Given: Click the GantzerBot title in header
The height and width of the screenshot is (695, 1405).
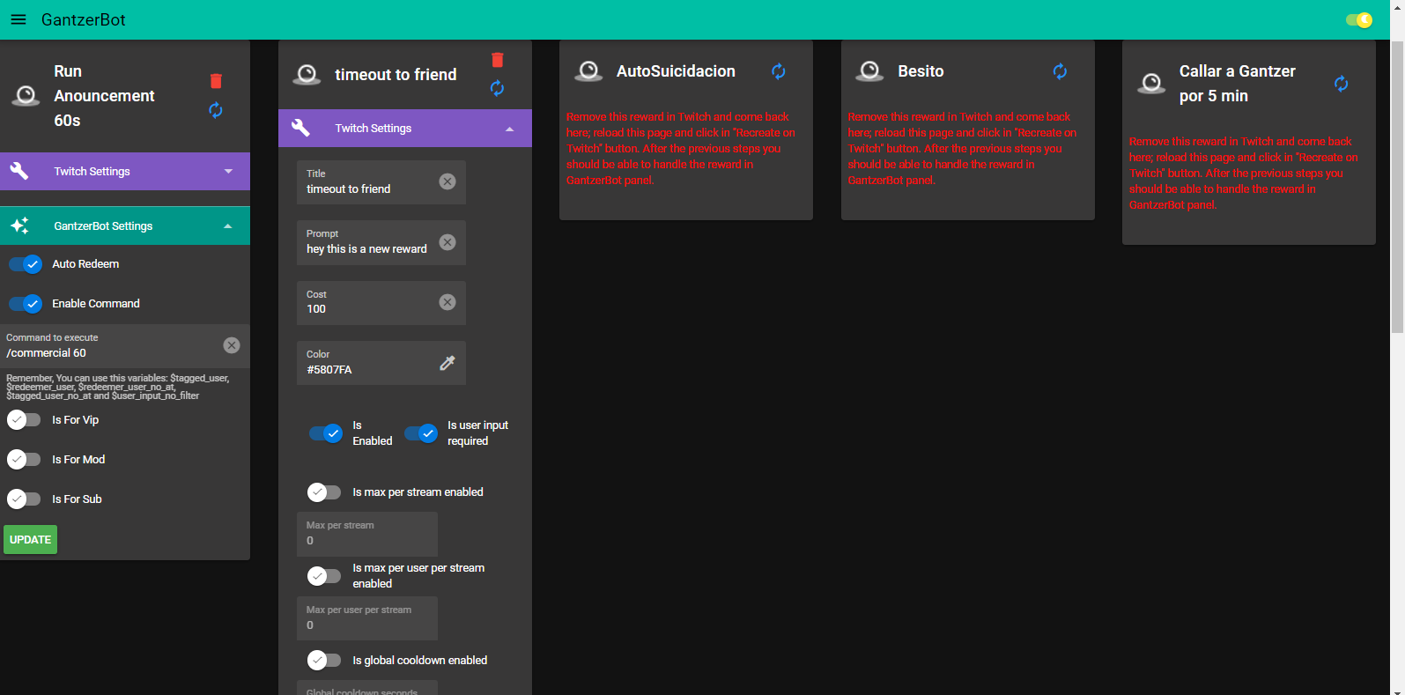Looking at the screenshot, I should [84, 19].
